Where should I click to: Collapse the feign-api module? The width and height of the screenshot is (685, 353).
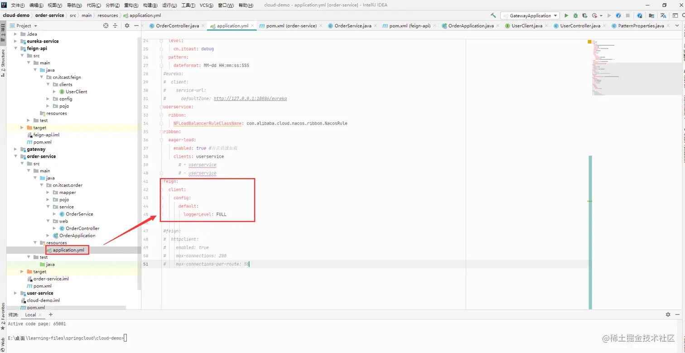pyautogui.click(x=16, y=48)
